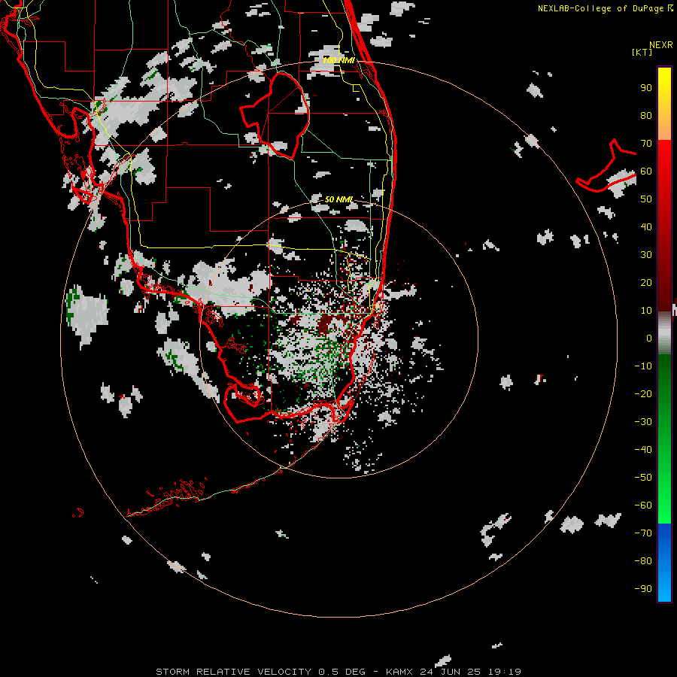The width and height of the screenshot is (677, 677).
Task: Click the 20 value on velocity scale
Action: 646,282
